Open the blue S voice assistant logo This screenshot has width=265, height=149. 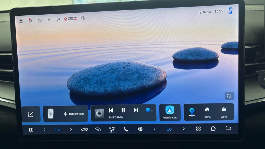pyautogui.click(x=230, y=11)
